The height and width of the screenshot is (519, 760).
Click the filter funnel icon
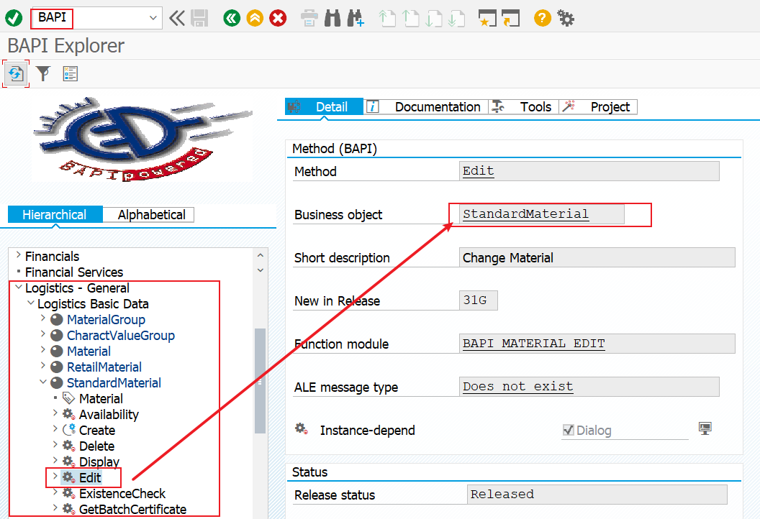tap(43, 73)
